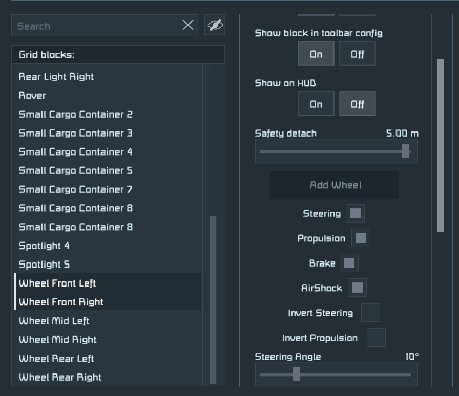Screen dimensions: 459x396
Task: Clear the search field with the X icon
Action: click(x=188, y=25)
